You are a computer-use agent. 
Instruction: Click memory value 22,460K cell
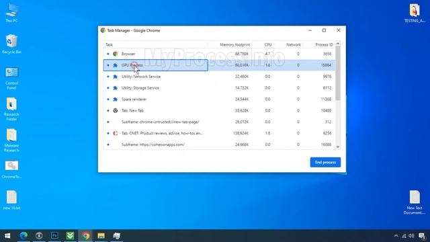(242, 77)
